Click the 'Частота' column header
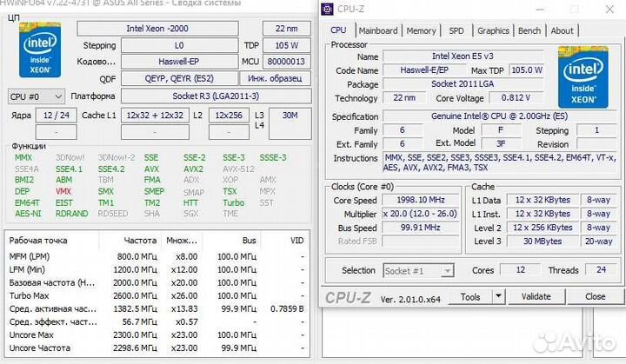 point(130,241)
